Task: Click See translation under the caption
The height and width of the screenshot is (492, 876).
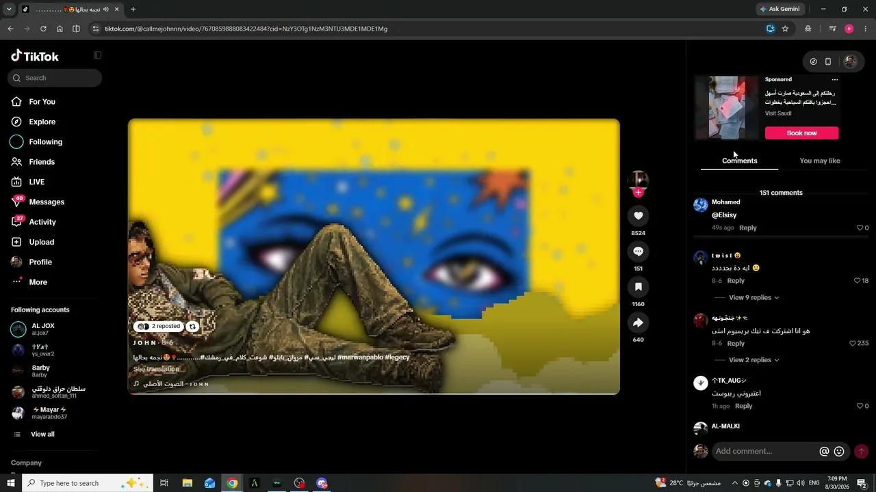Action: 156,369
